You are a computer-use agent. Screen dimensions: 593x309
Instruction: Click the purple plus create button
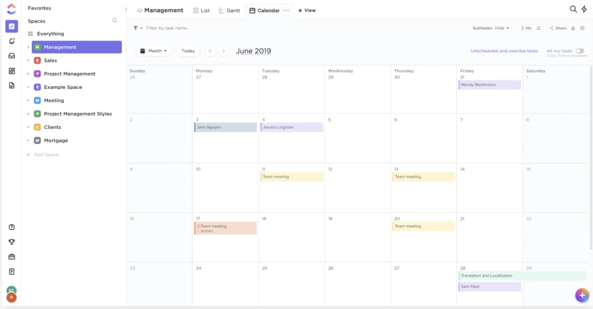tap(582, 295)
